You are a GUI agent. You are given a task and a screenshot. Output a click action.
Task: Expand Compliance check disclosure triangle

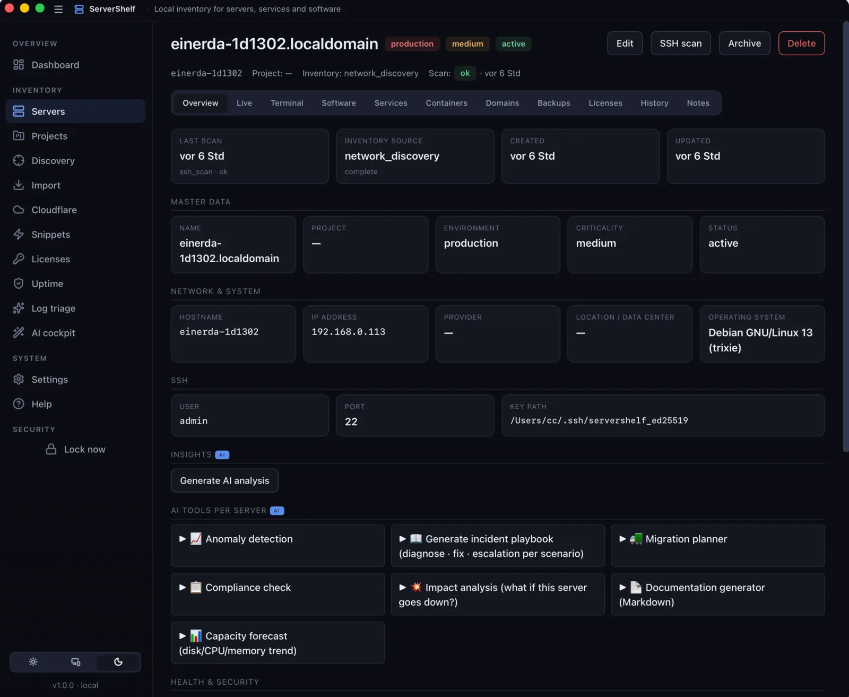tap(183, 587)
